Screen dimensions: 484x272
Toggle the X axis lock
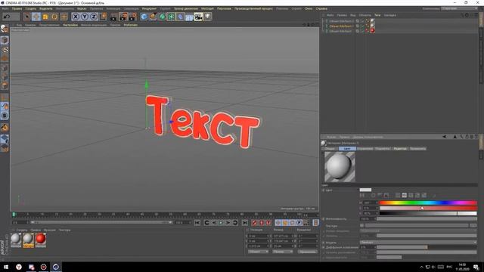click(76, 17)
